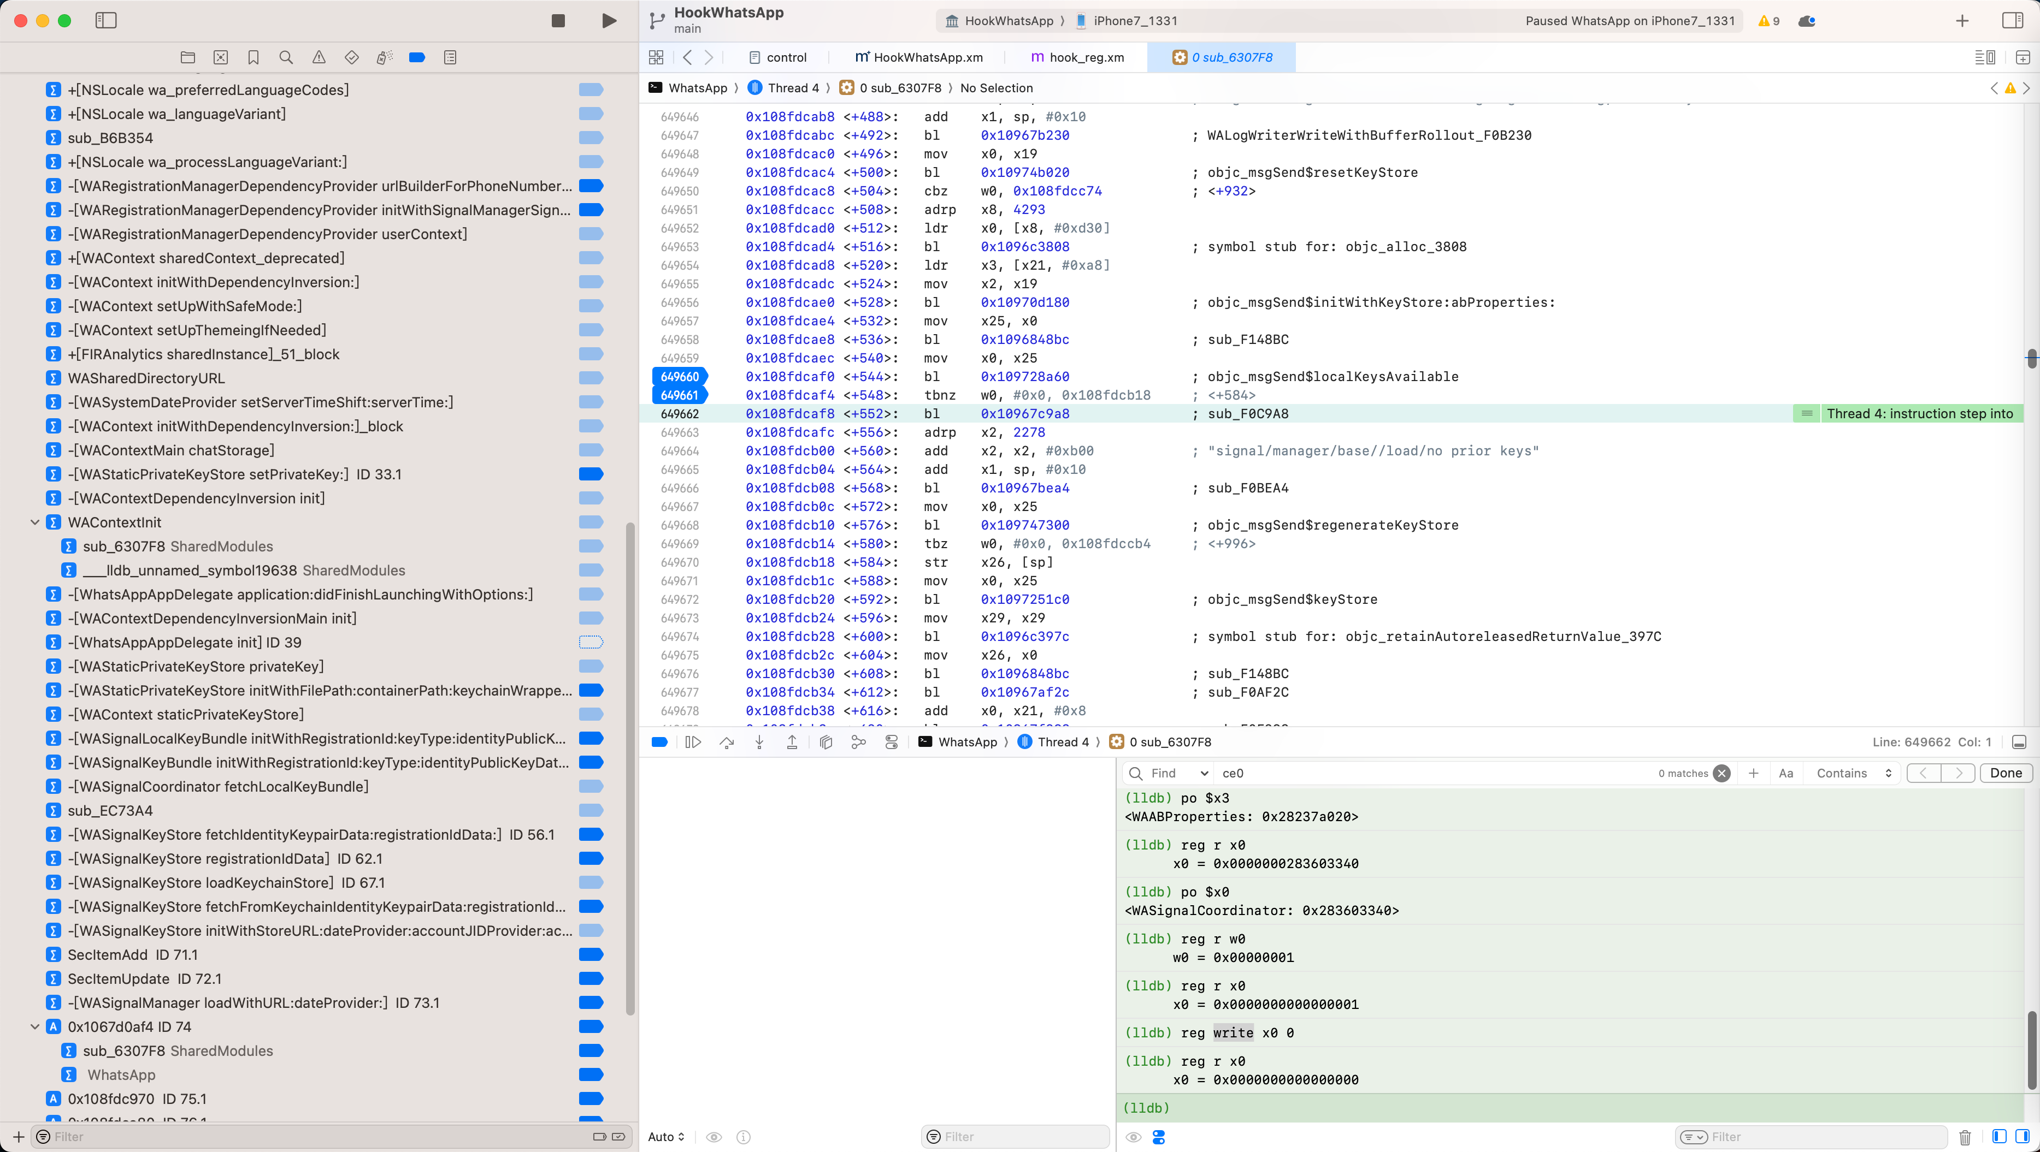Collapse the 0x1067d0af4 ID 74 group
The height and width of the screenshot is (1152, 2040).
click(x=35, y=1026)
